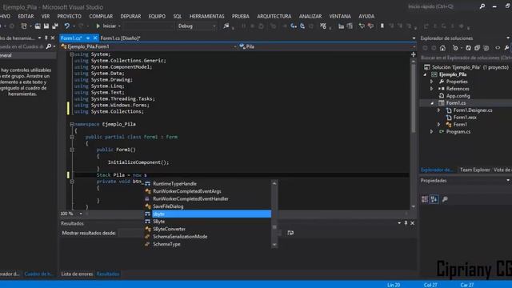
Task: Toggle auto-hide pin on the toolbox panel
Action: click(46, 38)
